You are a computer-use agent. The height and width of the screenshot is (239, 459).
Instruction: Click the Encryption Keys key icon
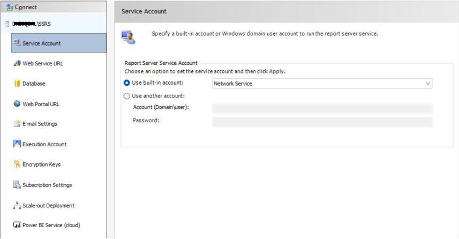(17, 165)
